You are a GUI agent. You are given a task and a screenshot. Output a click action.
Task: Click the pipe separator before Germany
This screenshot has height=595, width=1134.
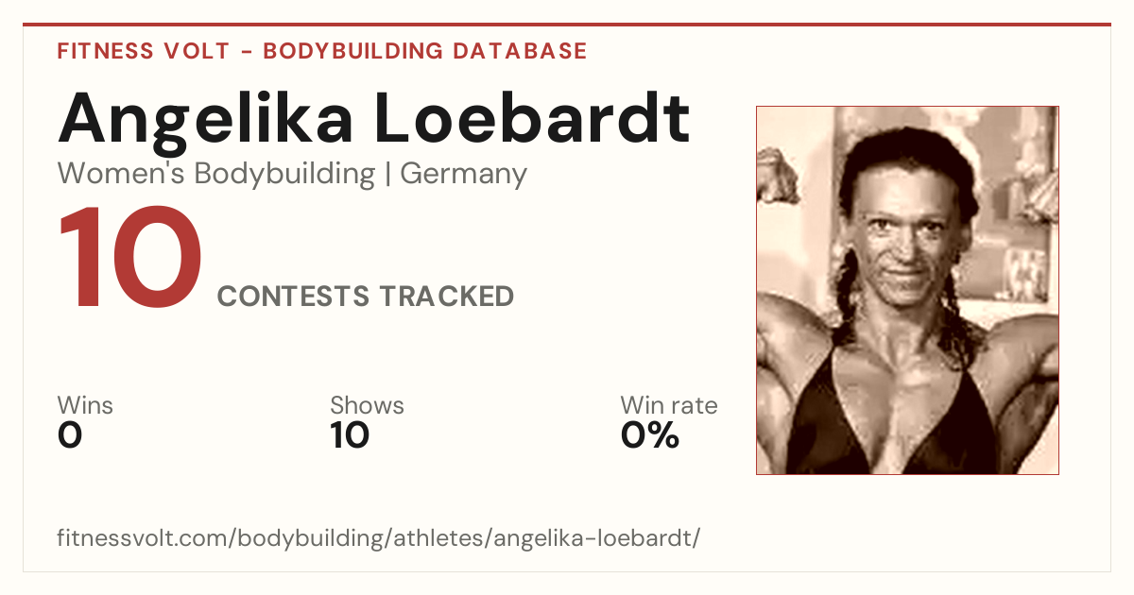388,175
